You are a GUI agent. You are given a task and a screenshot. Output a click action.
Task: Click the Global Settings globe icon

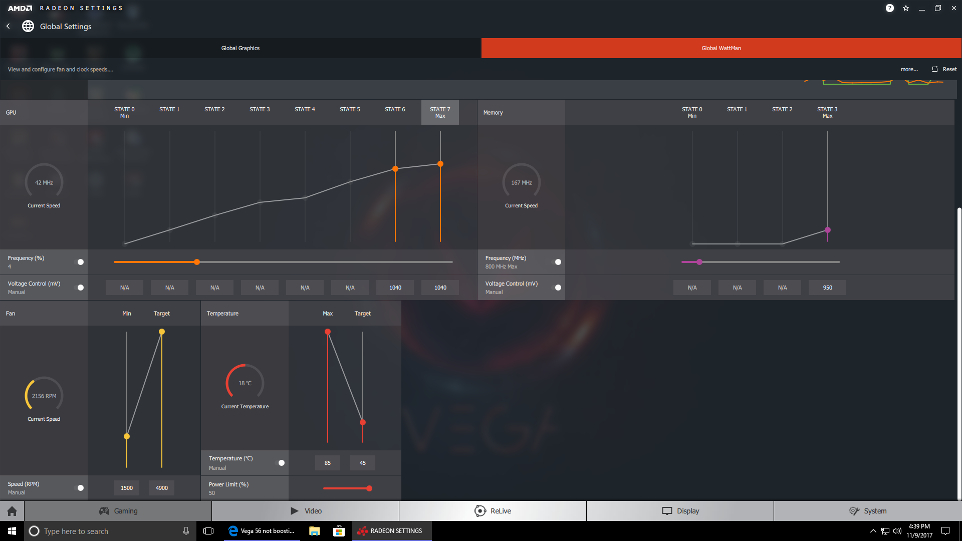click(28, 26)
